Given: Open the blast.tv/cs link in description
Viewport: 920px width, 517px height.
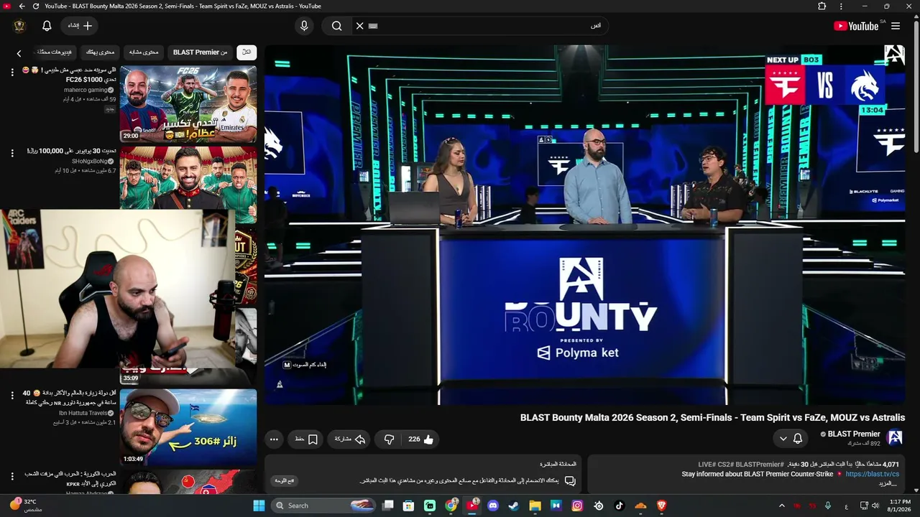Looking at the screenshot, I should coord(872,474).
